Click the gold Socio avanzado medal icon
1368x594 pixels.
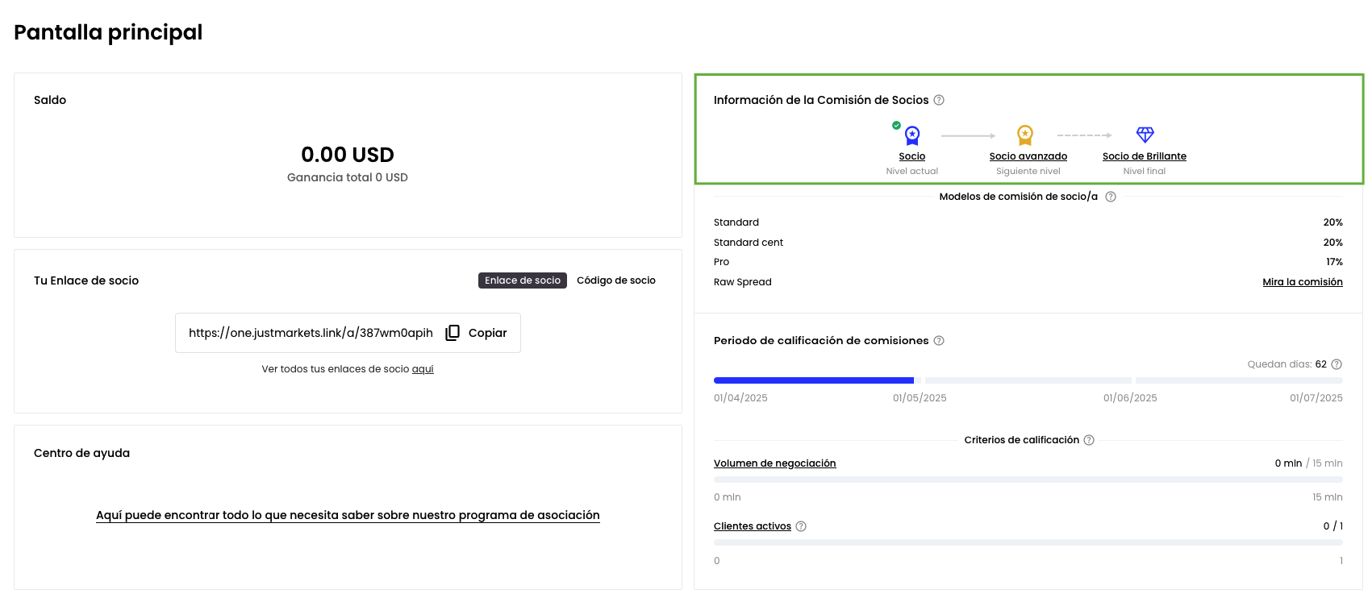[x=1024, y=135]
